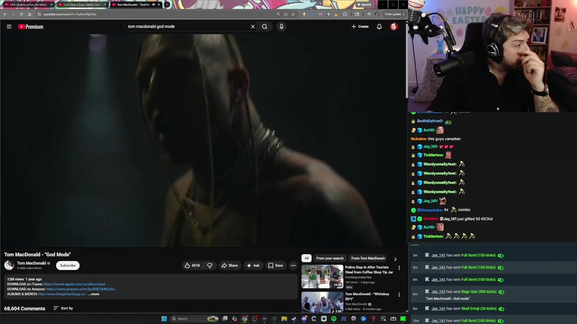Open more actions ellipsis below video

(293, 265)
